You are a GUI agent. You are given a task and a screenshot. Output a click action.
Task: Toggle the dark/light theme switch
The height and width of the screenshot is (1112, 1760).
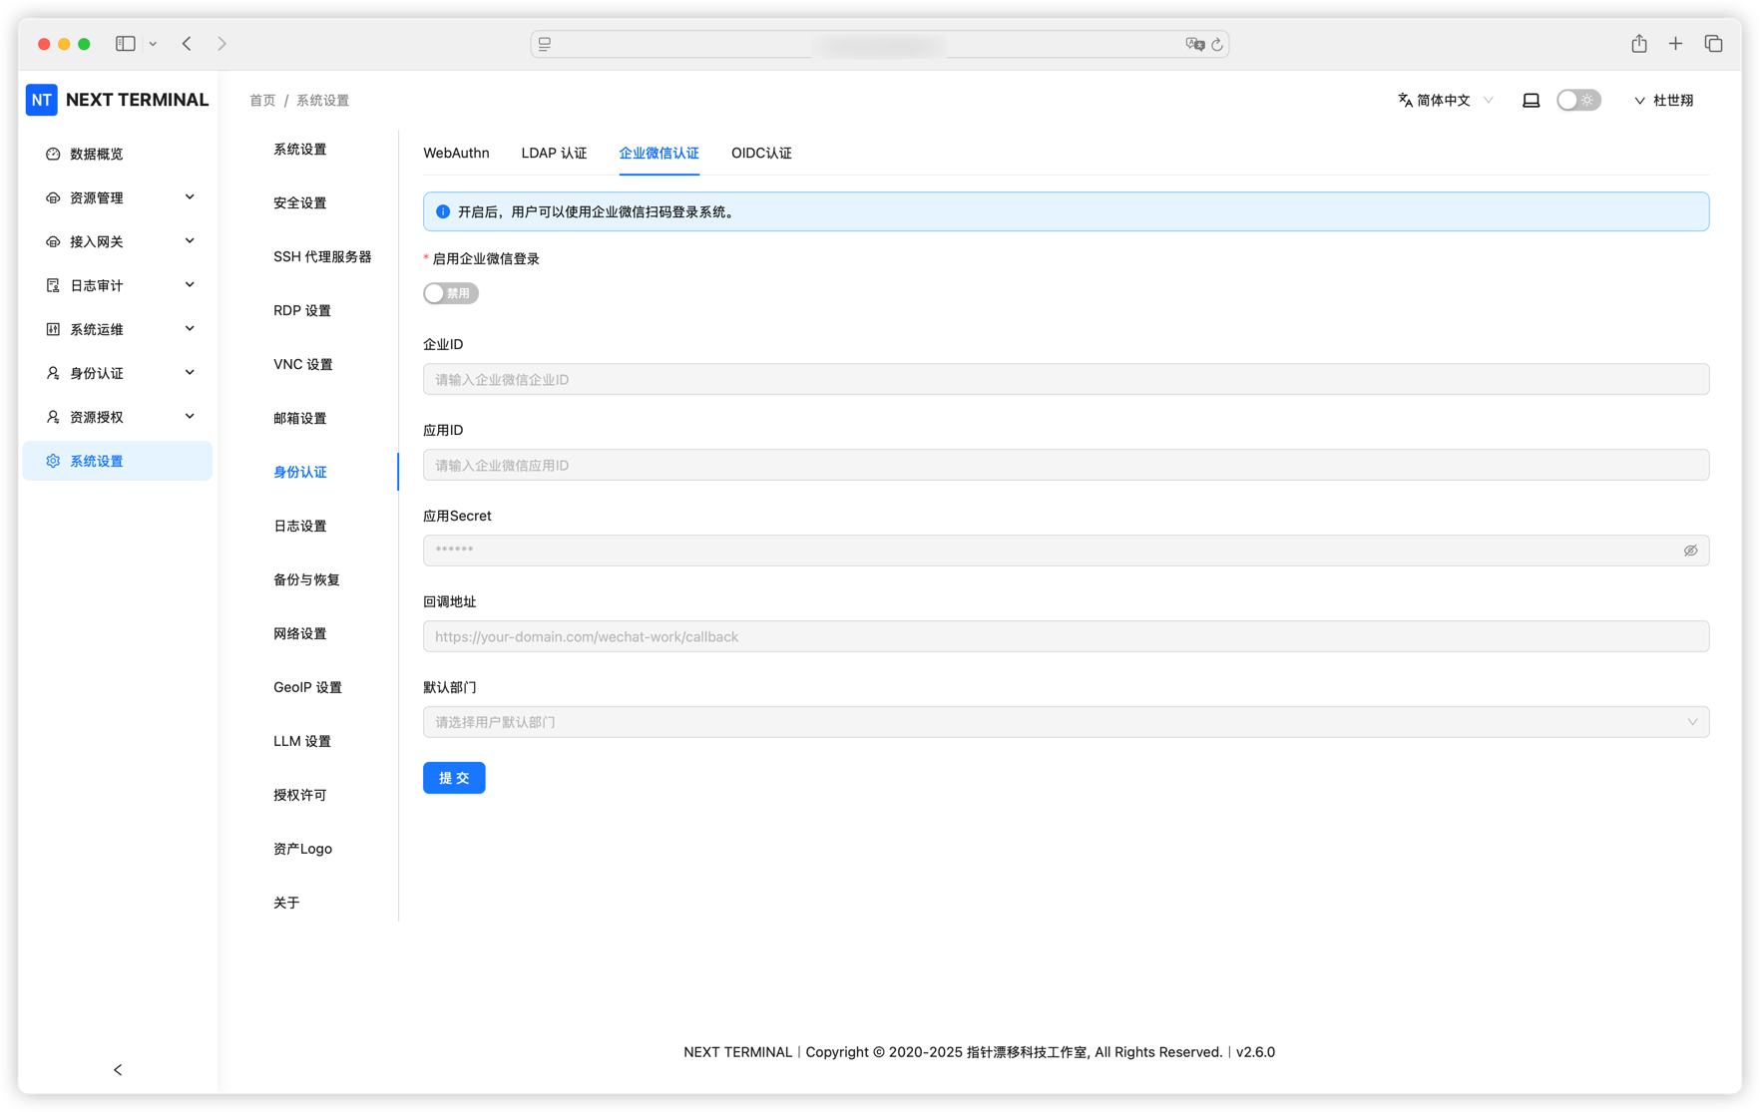click(1578, 100)
